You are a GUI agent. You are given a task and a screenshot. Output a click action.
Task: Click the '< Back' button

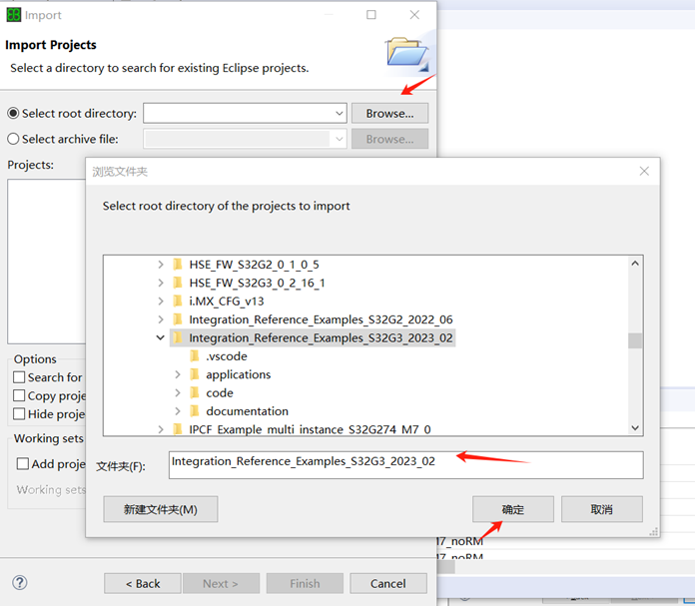pos(143,583)
